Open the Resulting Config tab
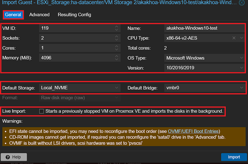This screenshot has width=248, height=164. (74, 15)
